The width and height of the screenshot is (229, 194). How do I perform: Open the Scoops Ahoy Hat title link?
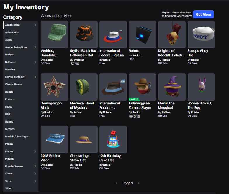coord(198,53)
